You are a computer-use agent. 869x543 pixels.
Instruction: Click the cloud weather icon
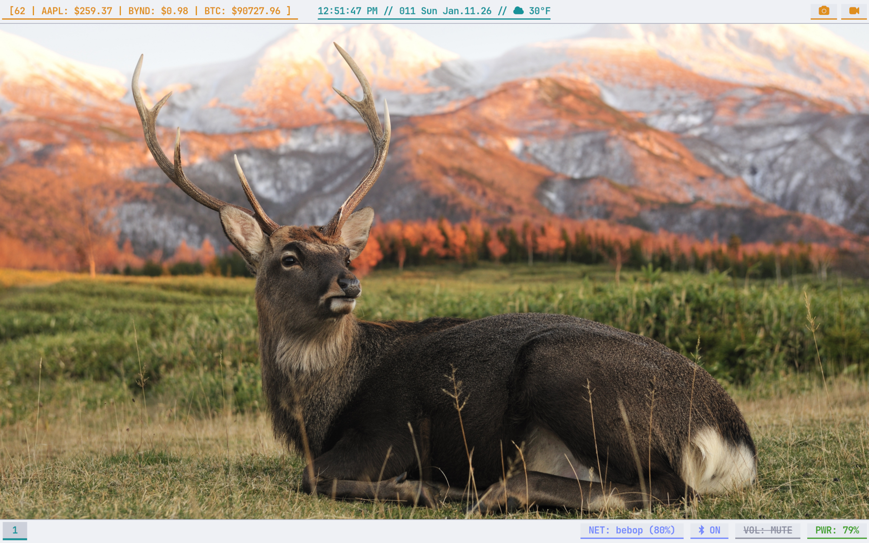click(518, 11)
